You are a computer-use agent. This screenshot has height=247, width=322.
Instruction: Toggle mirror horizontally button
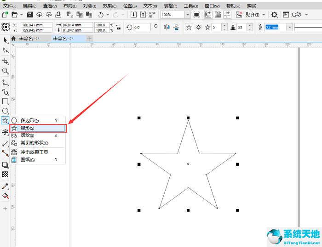click(167, 28)
